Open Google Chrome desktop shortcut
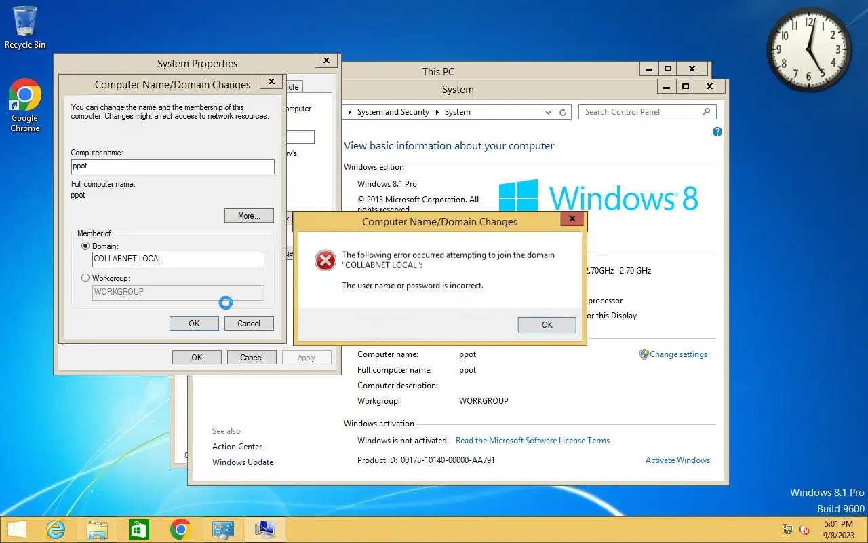868x543 pixels. 25,105
